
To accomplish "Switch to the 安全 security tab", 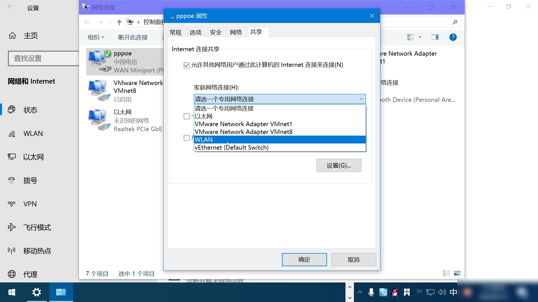I will point(215,32).
